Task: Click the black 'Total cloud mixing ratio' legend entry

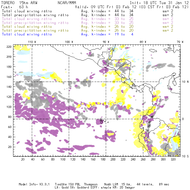Action: click(27, 11)
